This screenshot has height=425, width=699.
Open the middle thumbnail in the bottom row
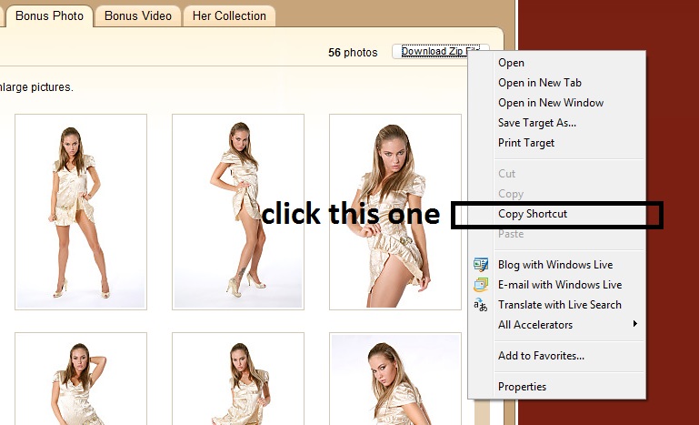click(x=238, y=379)
